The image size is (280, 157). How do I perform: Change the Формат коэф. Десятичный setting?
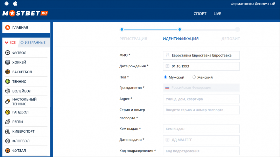click(253, 4)
